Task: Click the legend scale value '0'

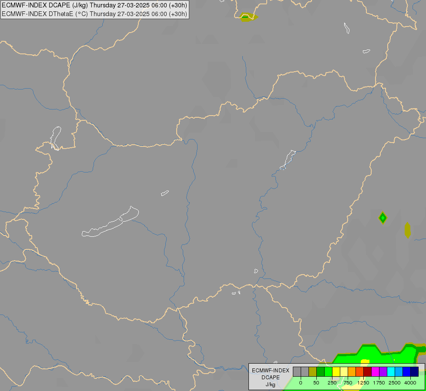Action: (301, 383)
